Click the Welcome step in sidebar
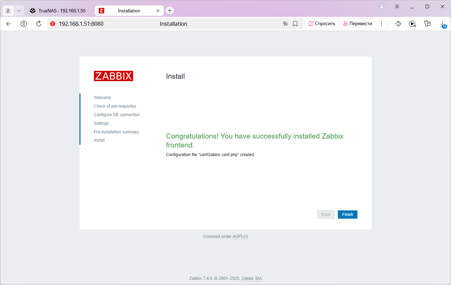This screenshot has width=451, height=285. [102, 98]
